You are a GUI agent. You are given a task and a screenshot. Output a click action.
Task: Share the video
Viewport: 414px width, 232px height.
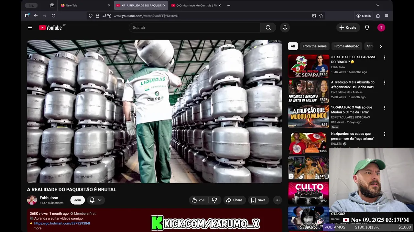point(234,200)
